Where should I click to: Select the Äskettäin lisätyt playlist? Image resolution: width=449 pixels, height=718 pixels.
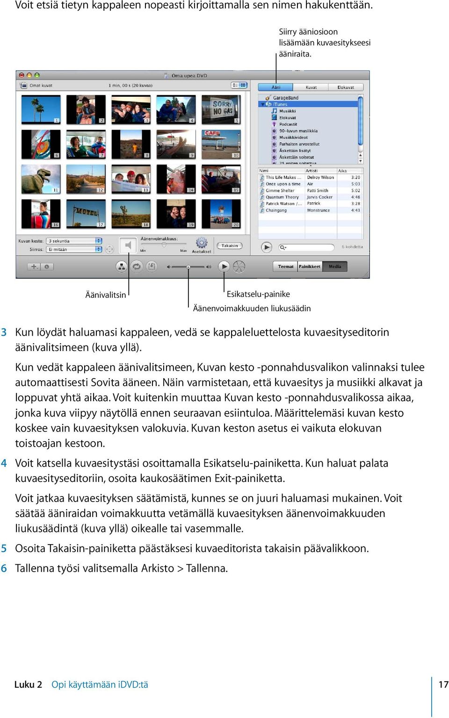coord(295,151)
